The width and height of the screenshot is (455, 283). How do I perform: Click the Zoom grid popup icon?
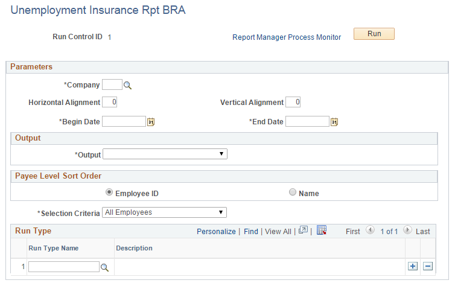303,230
